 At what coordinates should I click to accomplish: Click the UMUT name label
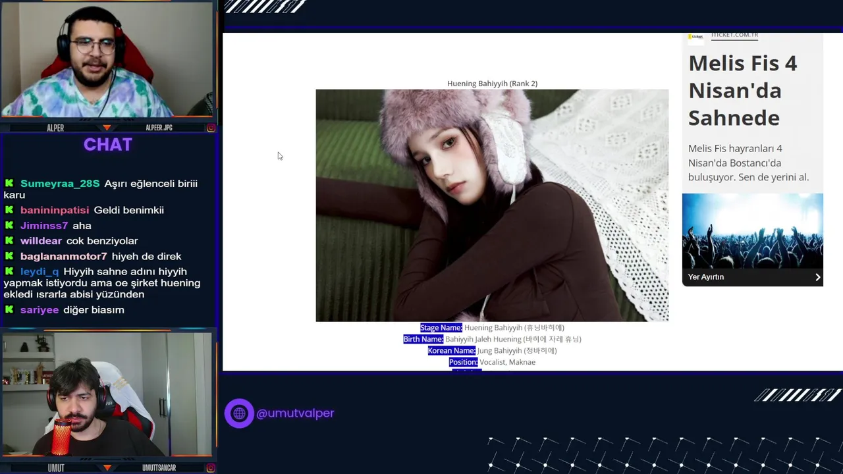56,468
